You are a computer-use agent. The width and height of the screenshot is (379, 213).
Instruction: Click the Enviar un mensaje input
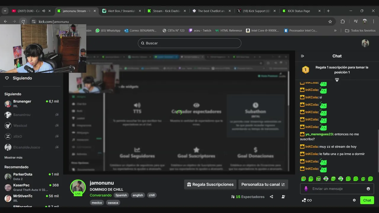click(x=337, y=189)
